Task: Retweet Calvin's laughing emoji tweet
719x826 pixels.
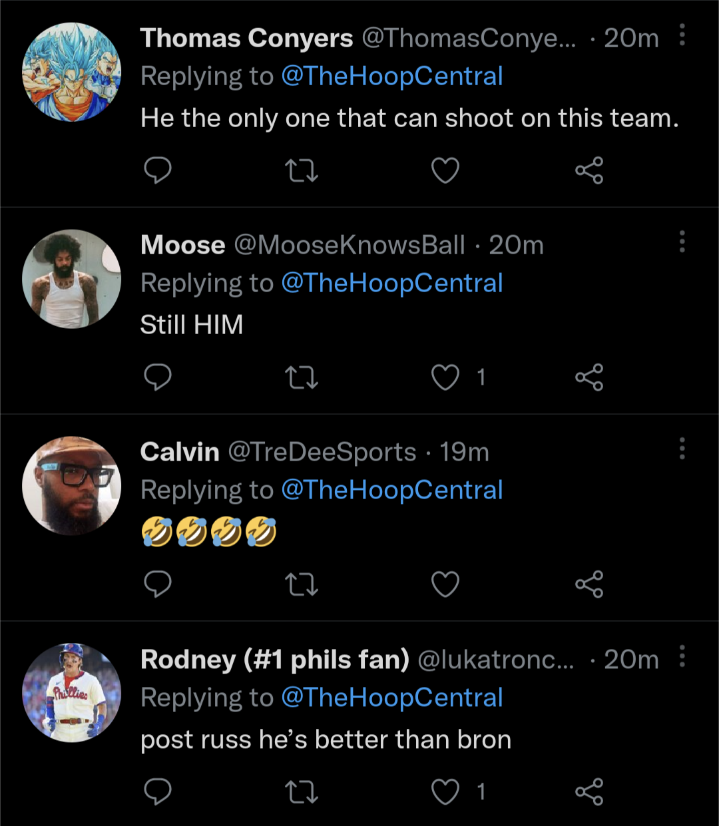Action: tap(302, 584)
